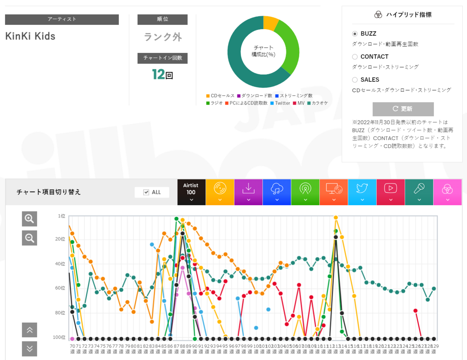Click the チャート構成比(%) donut center text
Viewport: 467px width, 360px height.
(x=263, y=51)
